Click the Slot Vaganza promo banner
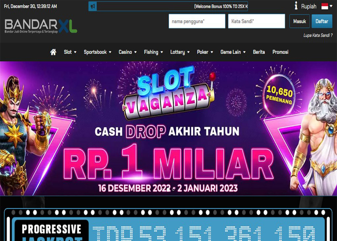This screenshot has height=241, width=337. click(x=168, y=129)
